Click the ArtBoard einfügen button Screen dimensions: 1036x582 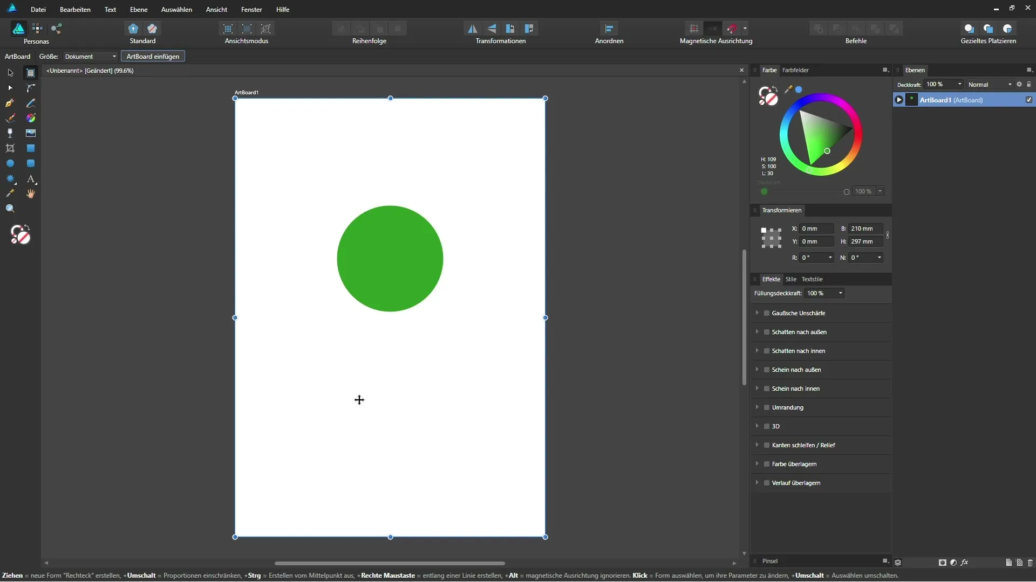click(x=153, y=57)
